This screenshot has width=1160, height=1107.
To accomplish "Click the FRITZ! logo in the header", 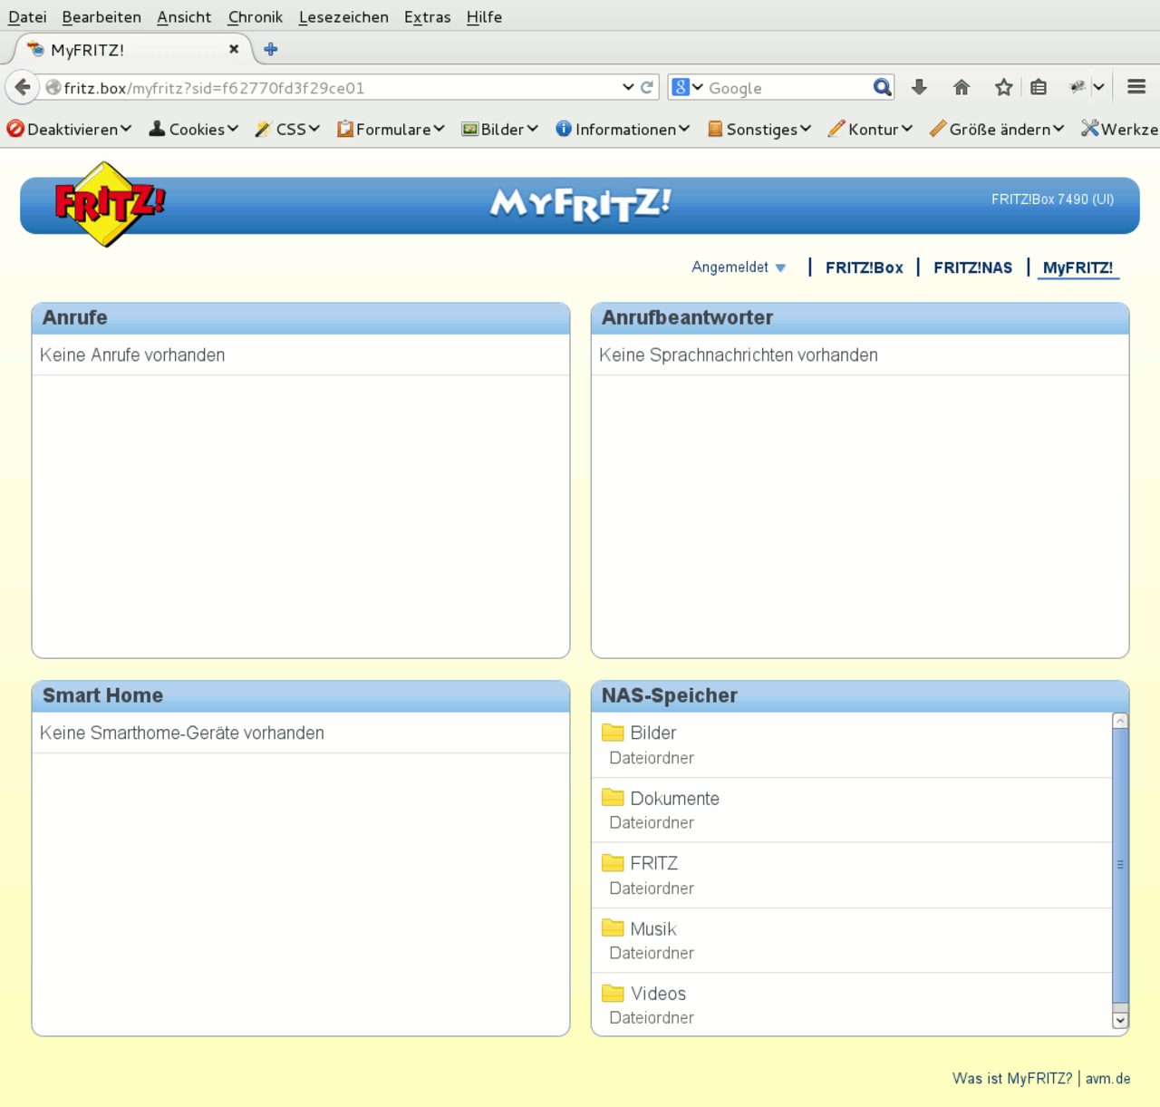I will [x=110, y=204].
